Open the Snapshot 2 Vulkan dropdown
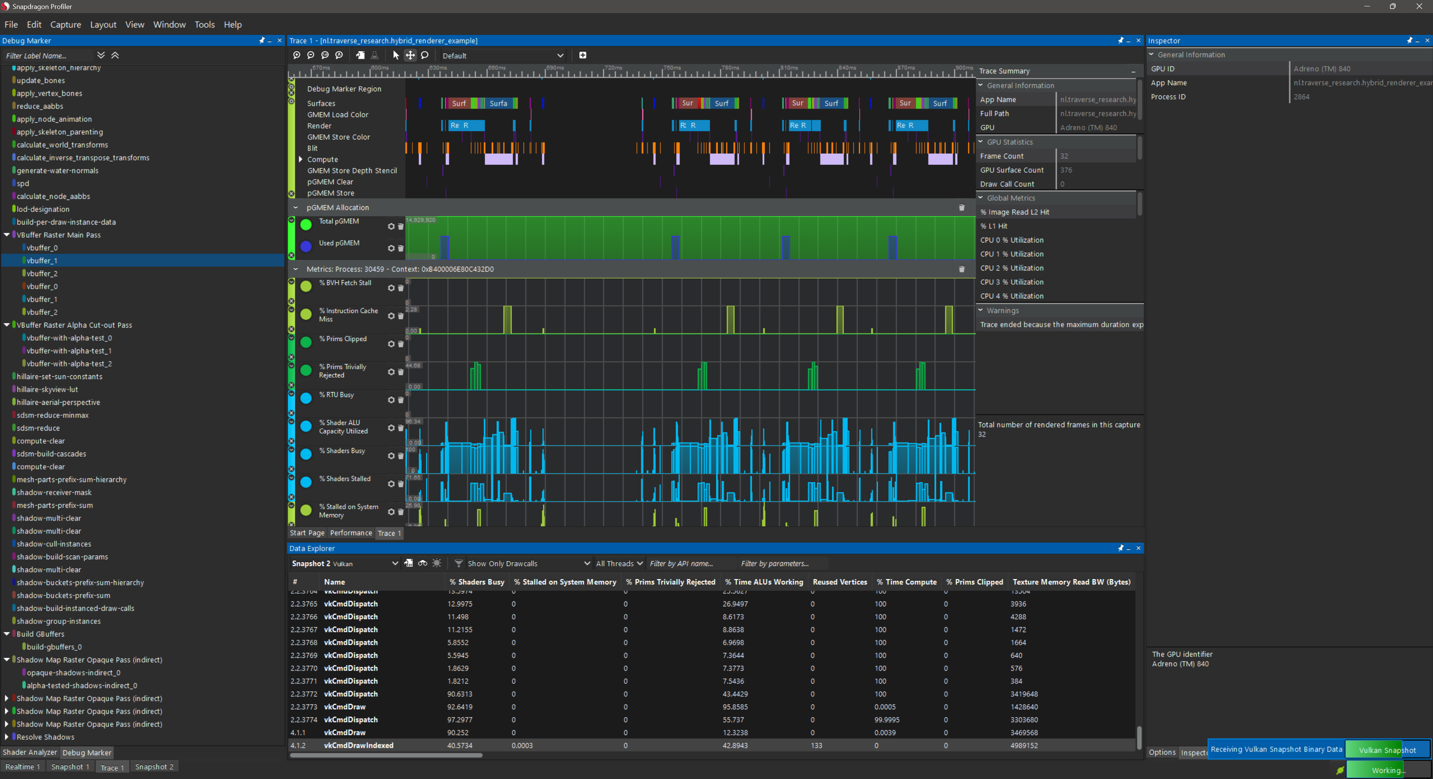 pyautogui.click(x=344, y=563)
